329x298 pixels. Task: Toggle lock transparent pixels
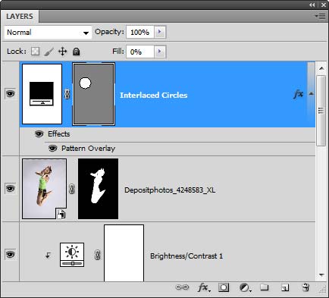click(x=35, y=52)
